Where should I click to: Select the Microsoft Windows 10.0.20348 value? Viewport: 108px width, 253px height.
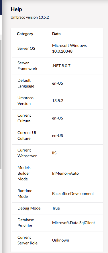point(69,48)
